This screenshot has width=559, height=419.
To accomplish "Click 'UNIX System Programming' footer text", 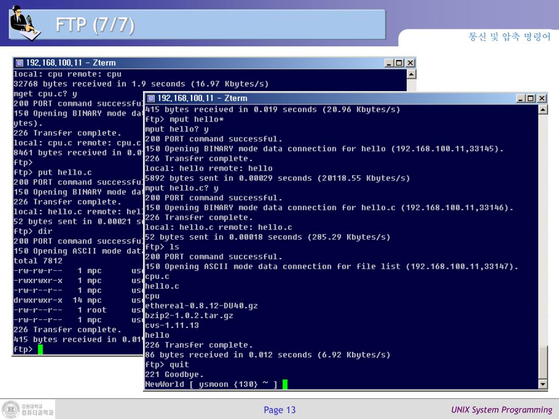I will pyautogui.click(x=502, y=410).
